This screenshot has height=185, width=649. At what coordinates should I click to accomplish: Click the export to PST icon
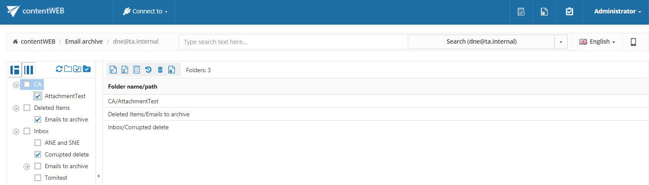(113, 70)
